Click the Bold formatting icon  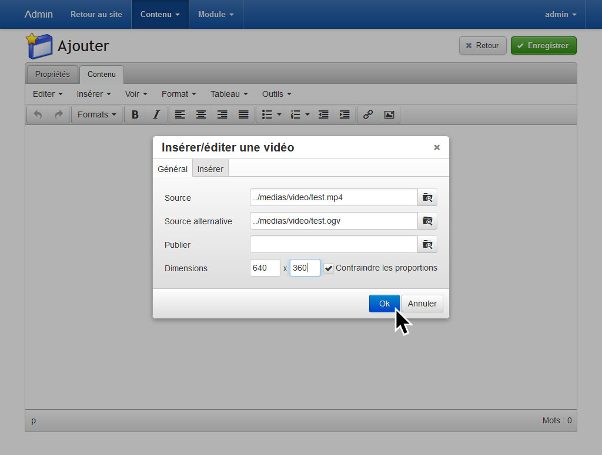135,114
